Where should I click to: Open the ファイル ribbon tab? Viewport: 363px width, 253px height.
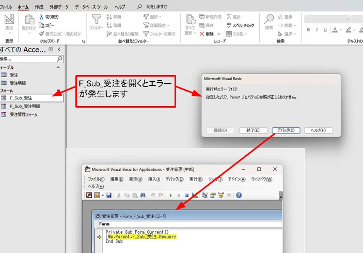click(x=6, y=7)
